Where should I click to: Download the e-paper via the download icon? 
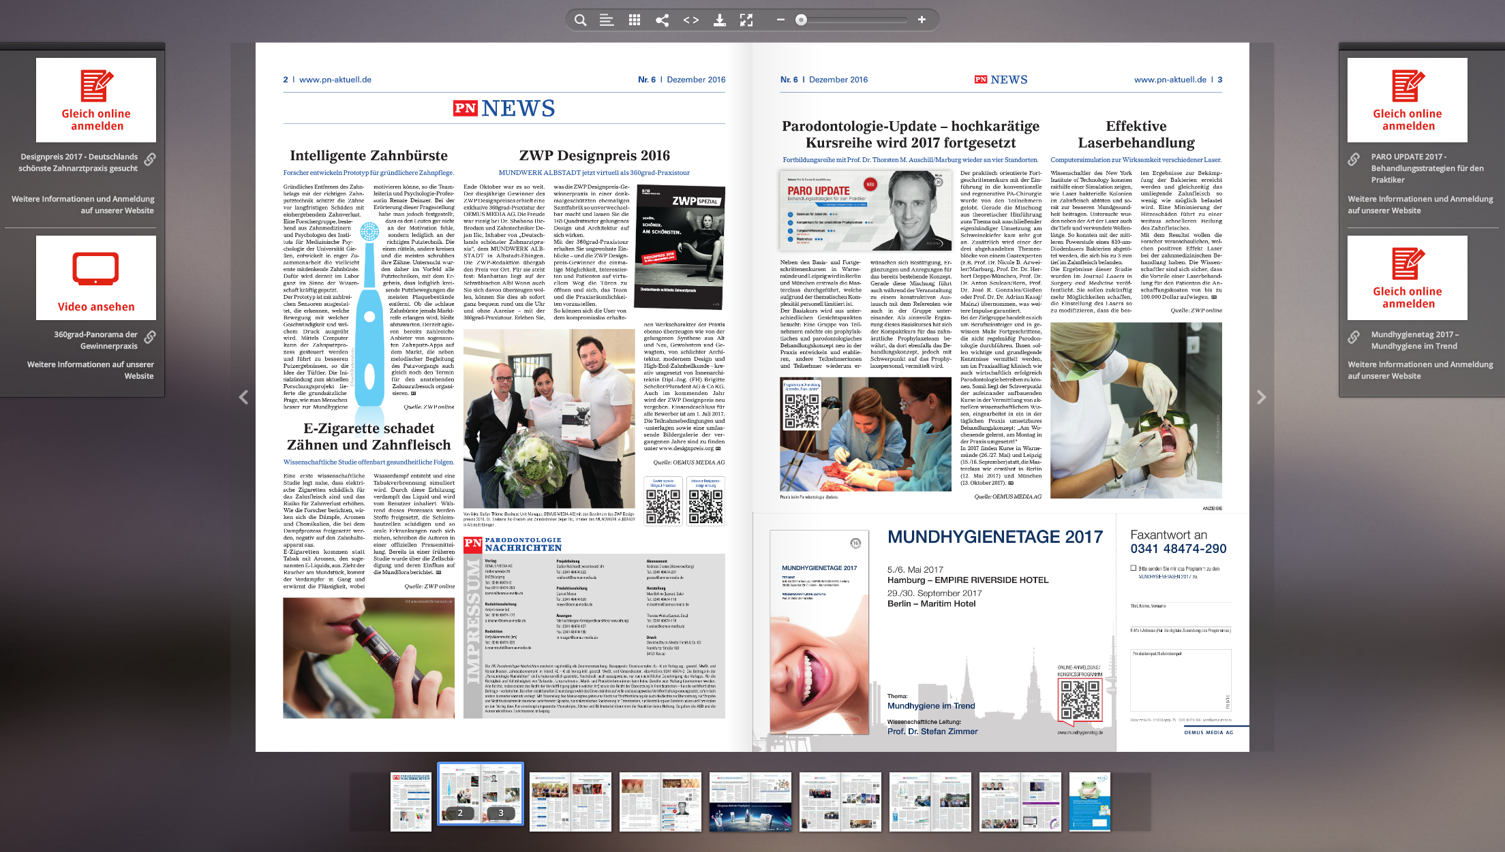(x=719, y=20)
